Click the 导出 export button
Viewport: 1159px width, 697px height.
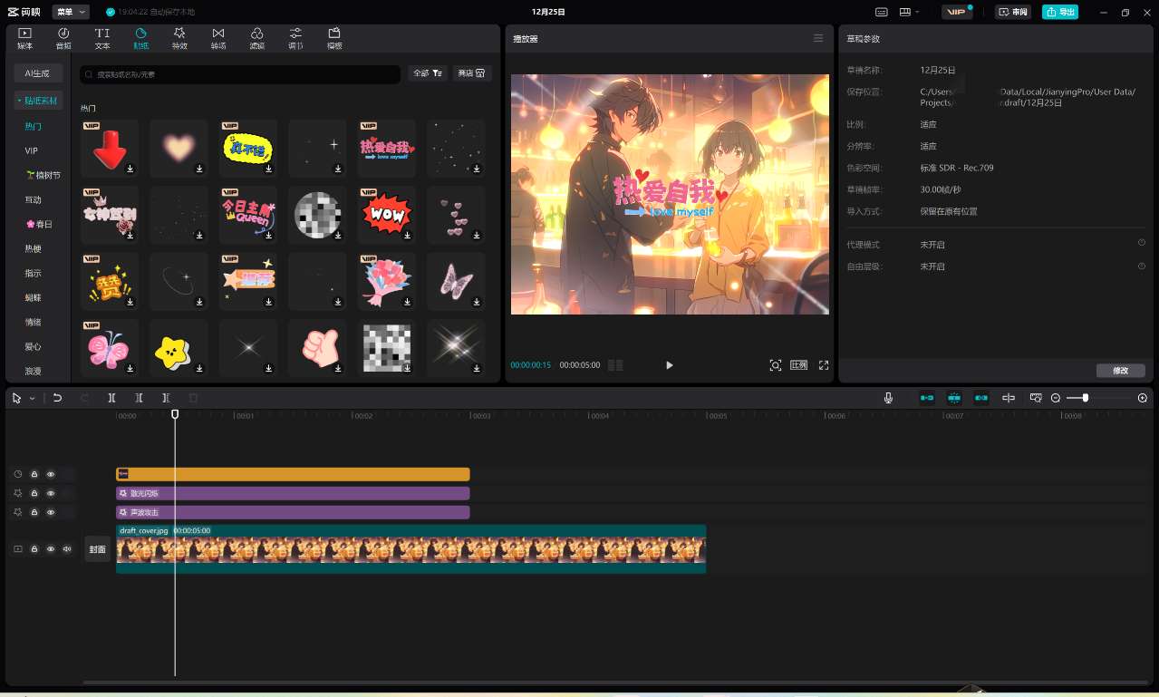(1060, 12)
